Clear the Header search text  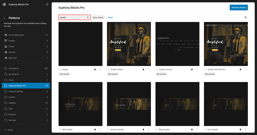tap(88, 18)
